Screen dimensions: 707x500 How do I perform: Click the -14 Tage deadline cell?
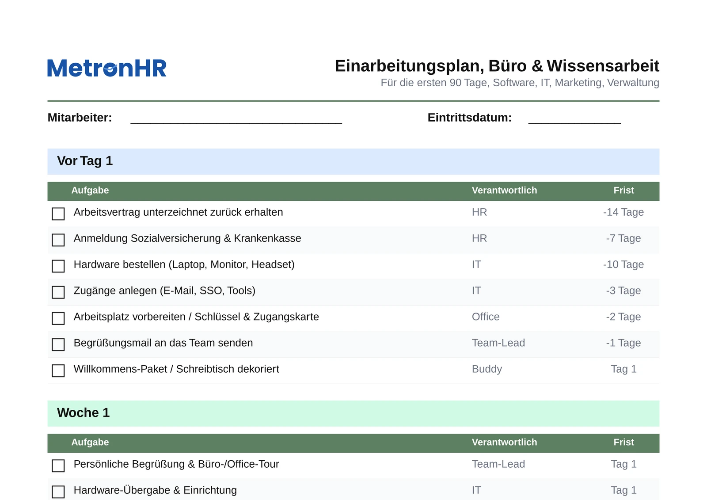tap(623, 212)
